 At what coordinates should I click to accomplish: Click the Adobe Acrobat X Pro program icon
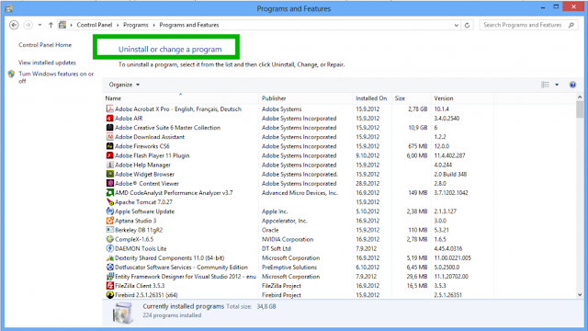point(109,108)
